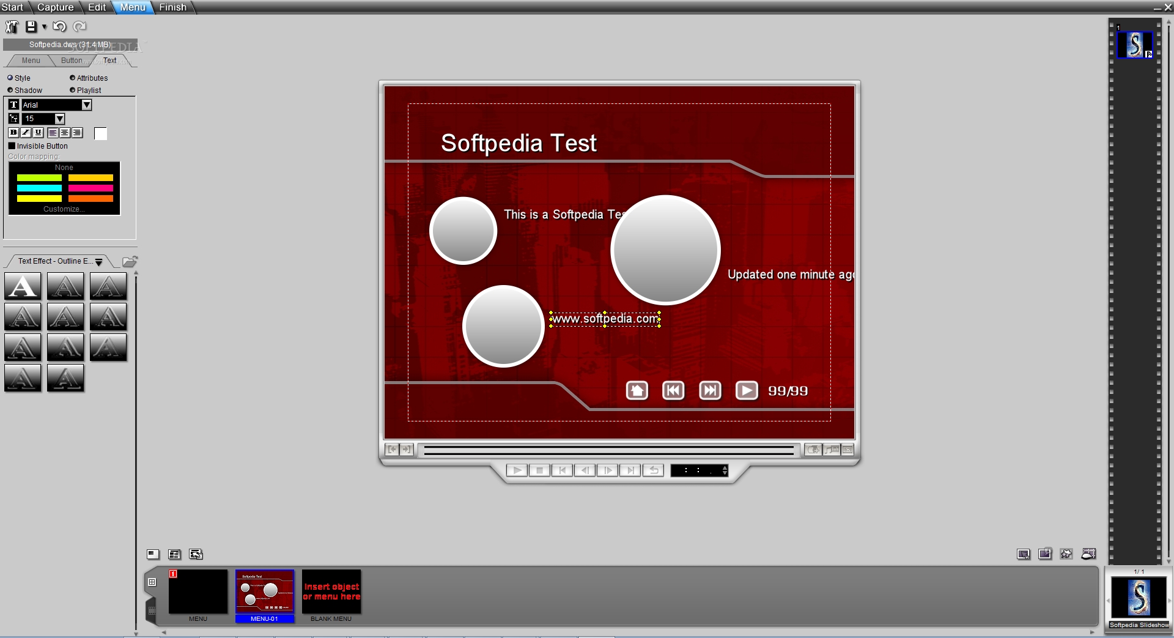Jump to the preview end
This screenshot has height=638, width=1174.
coord(630,470)
